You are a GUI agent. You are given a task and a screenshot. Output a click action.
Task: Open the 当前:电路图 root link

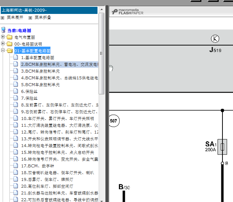coord(19,30)
